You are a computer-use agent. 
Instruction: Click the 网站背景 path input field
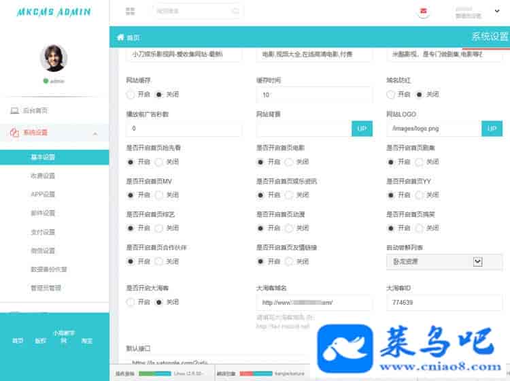coord(304,129)
